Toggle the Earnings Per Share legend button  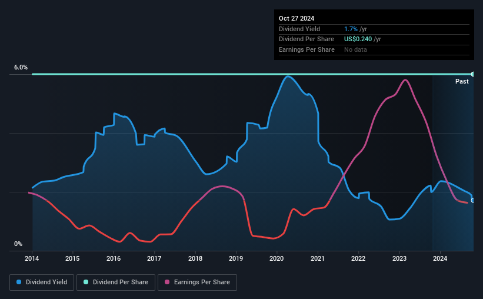[x=197, y=283]
